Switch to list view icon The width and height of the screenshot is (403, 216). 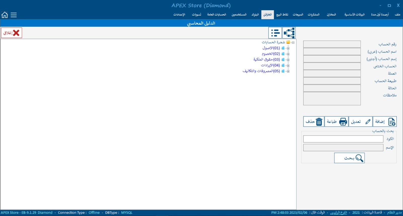(x=275, y=33)
